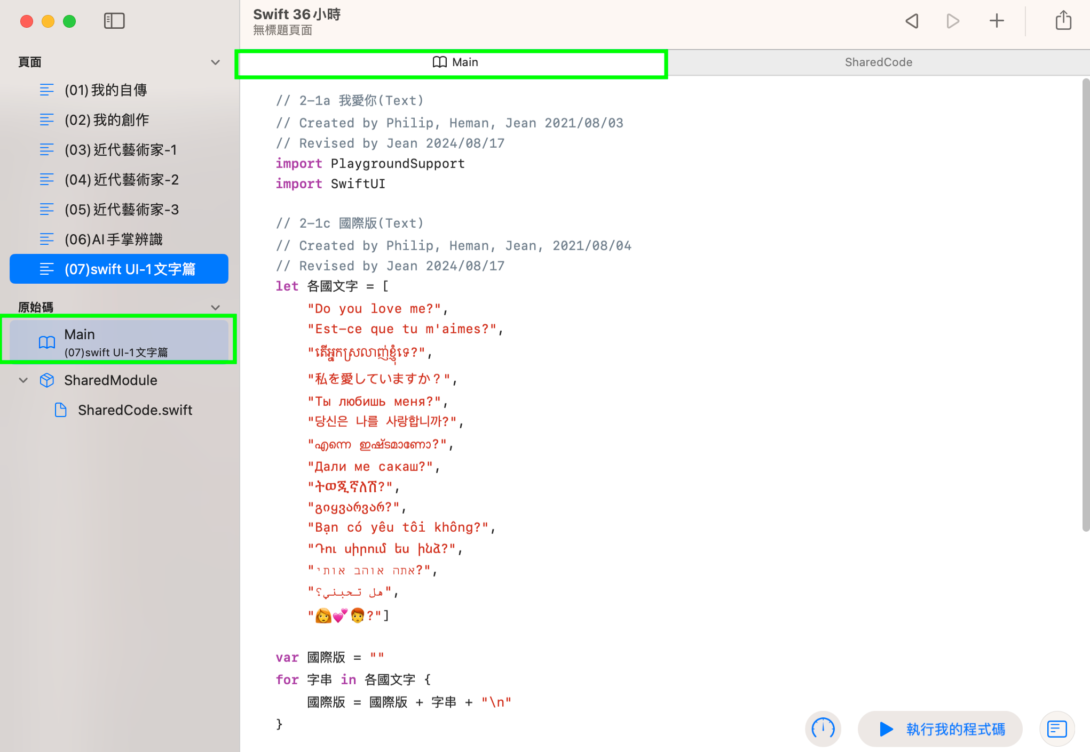Toggle the sidebar visibility button
Viewport: 1090px width, 752px height.
[114, 21]
